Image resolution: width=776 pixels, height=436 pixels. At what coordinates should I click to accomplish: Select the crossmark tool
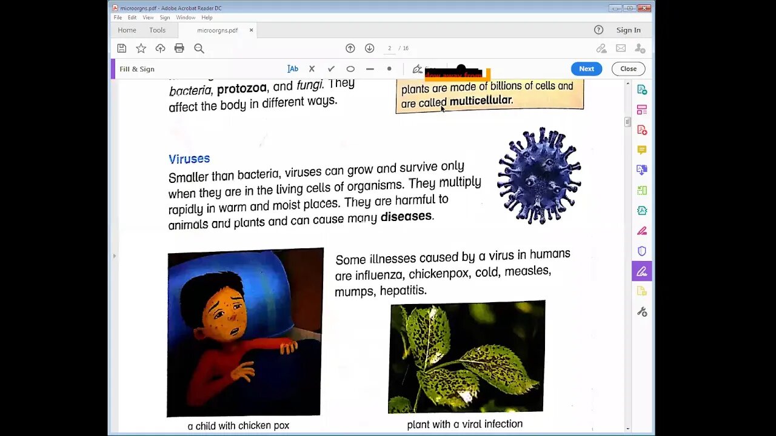coord(312,69)
